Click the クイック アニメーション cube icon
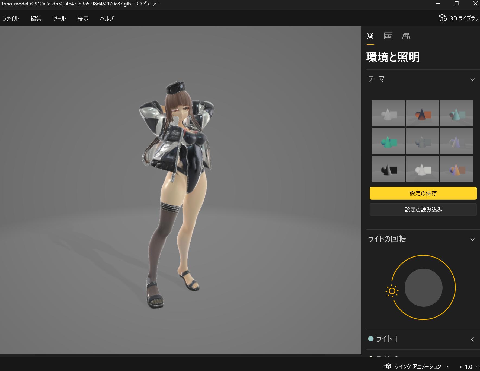Viewport: 480px width, 371px height. pos(387,366)
